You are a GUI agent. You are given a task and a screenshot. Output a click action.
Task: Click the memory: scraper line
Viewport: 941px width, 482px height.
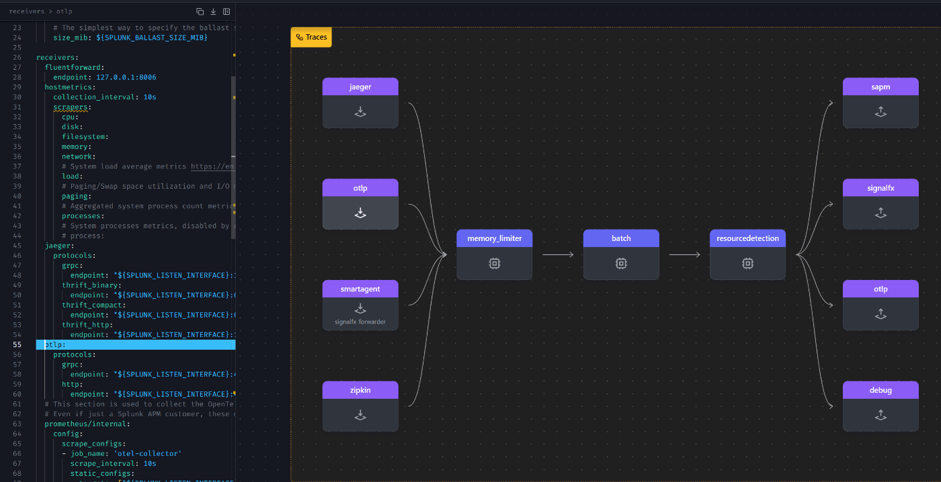point(77,146)
